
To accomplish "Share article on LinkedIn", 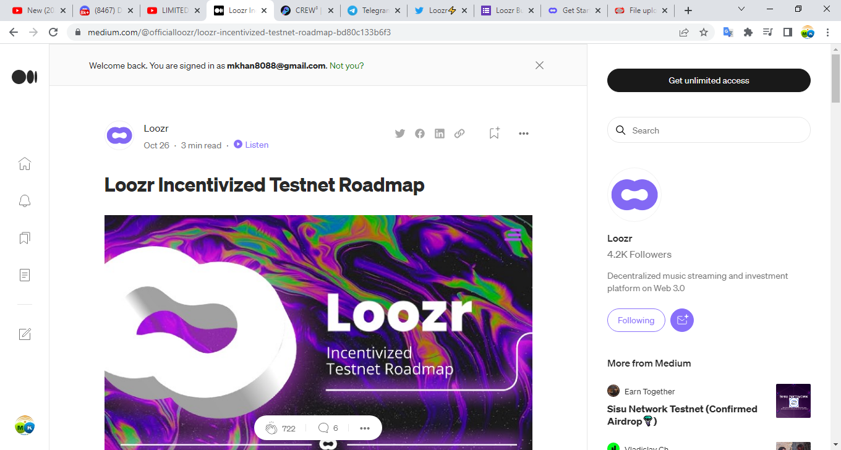I will pyautogui.click(x=440, y=134).
